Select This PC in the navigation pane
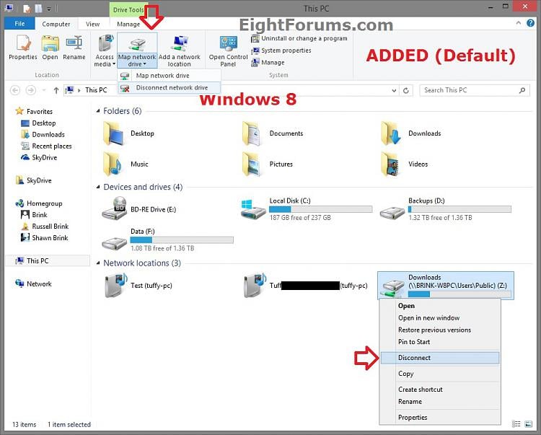541x435 pixels. 48,261
